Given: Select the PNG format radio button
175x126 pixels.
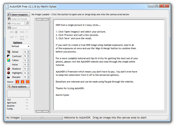Looking at the screenshot, I should point(27,32).
